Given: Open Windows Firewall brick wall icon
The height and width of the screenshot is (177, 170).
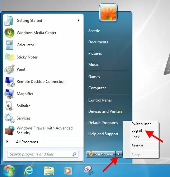Looking at the screenshot, I should coord(10,130).
